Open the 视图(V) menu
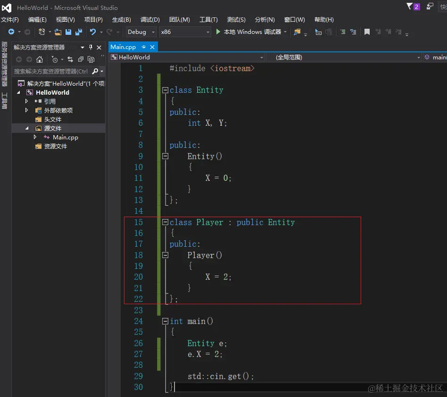This screenshot has height=397, width=447. pos(65,20)
